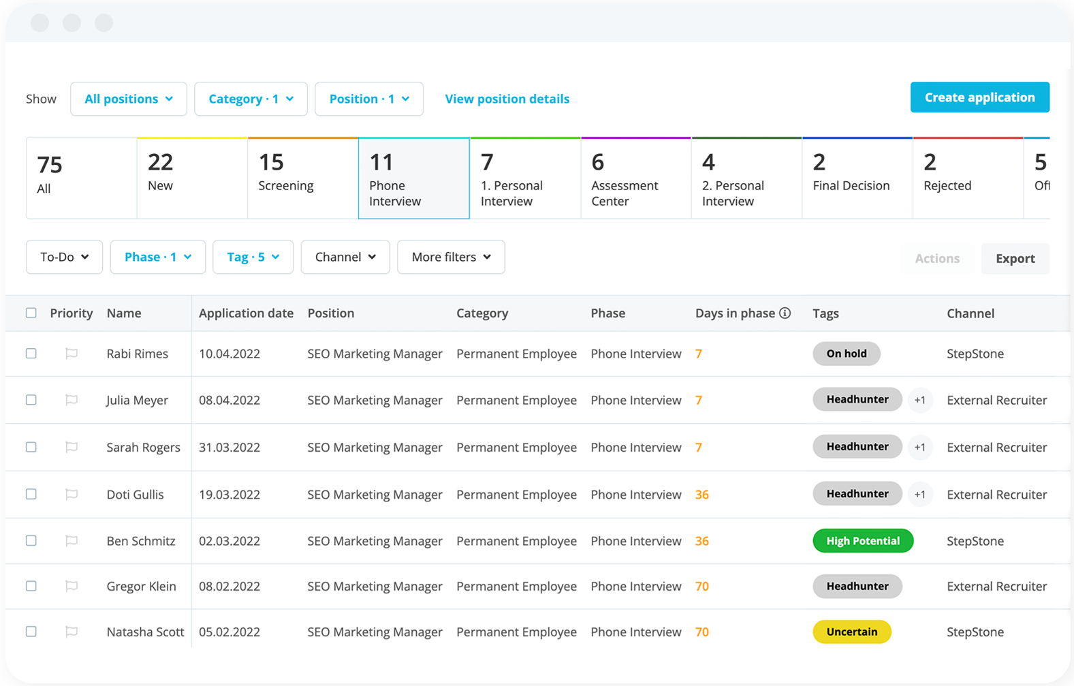Screen dimensions: 1074x686
Task: Click the Headhunter tag on Doti Gullis
Action: [857, 493]
